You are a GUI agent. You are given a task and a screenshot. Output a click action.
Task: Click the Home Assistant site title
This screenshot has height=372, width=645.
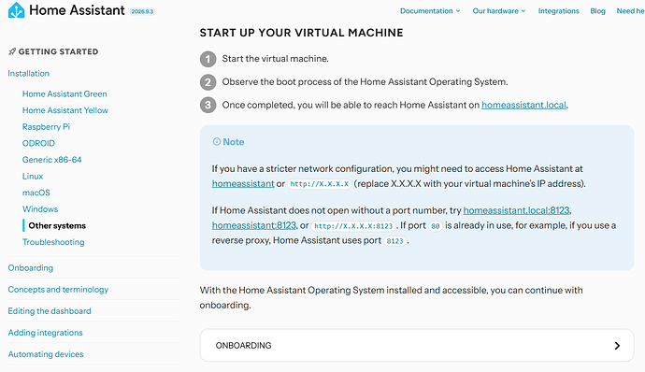tap(77, 10)
